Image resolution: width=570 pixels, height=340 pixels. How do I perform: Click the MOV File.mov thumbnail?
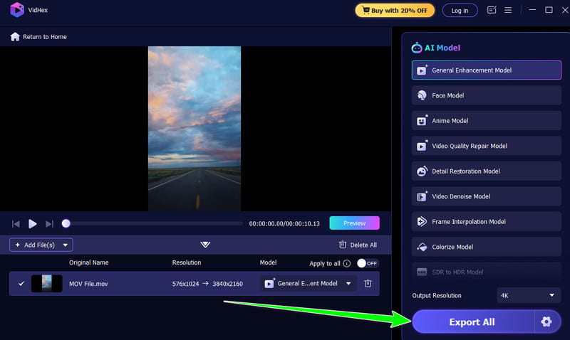click(x=46, y=283)
